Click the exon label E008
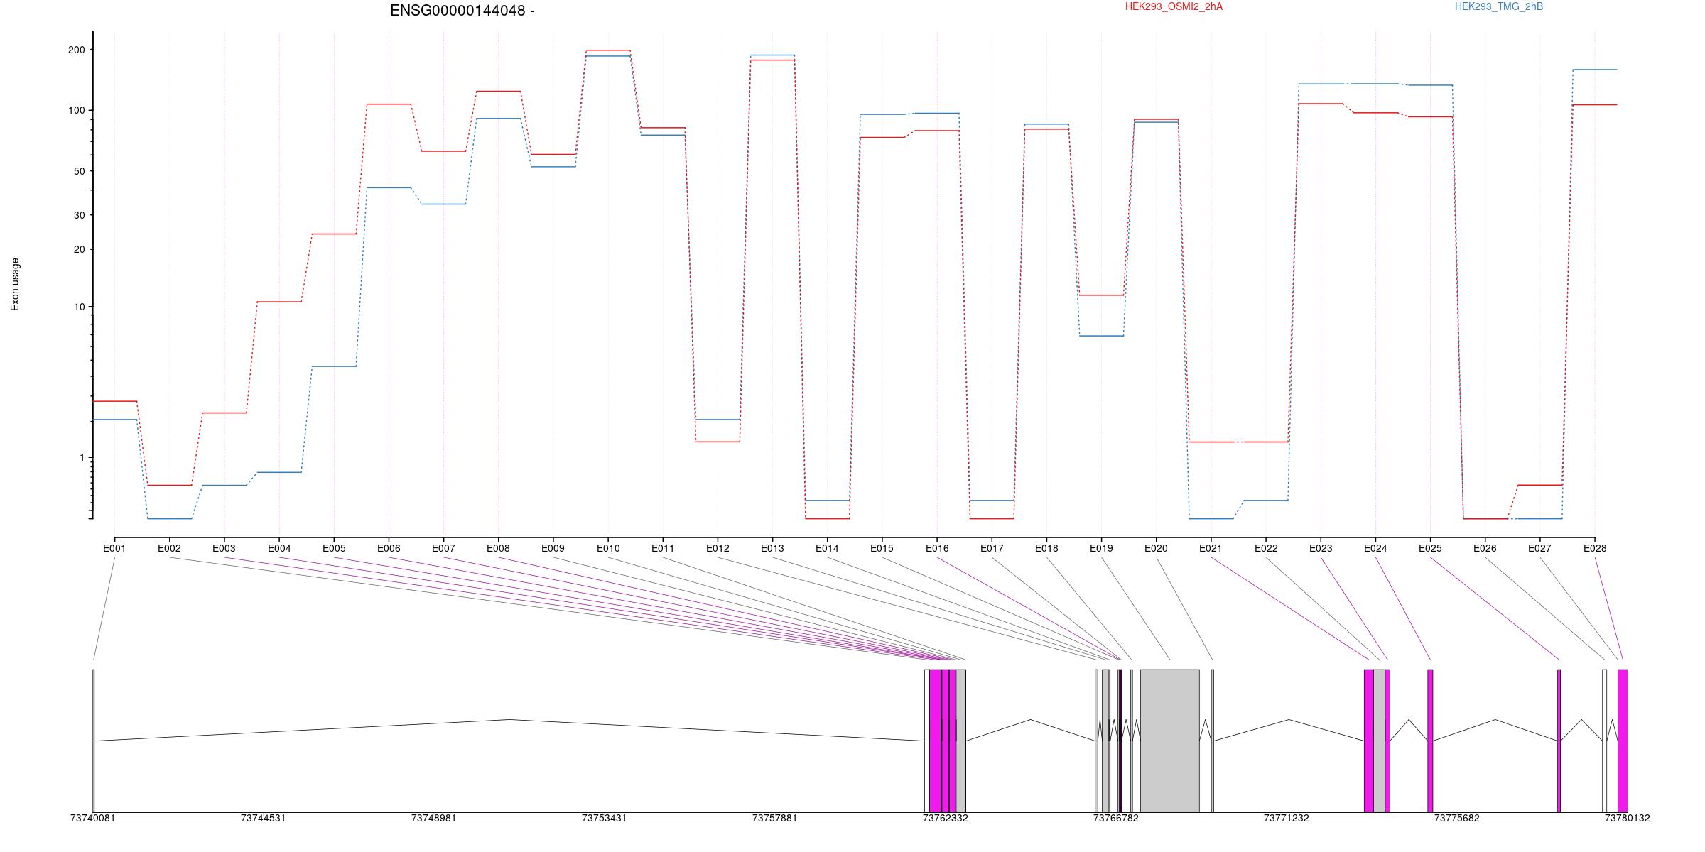This screenshot has width=1705, height=852. click(498, 548)
